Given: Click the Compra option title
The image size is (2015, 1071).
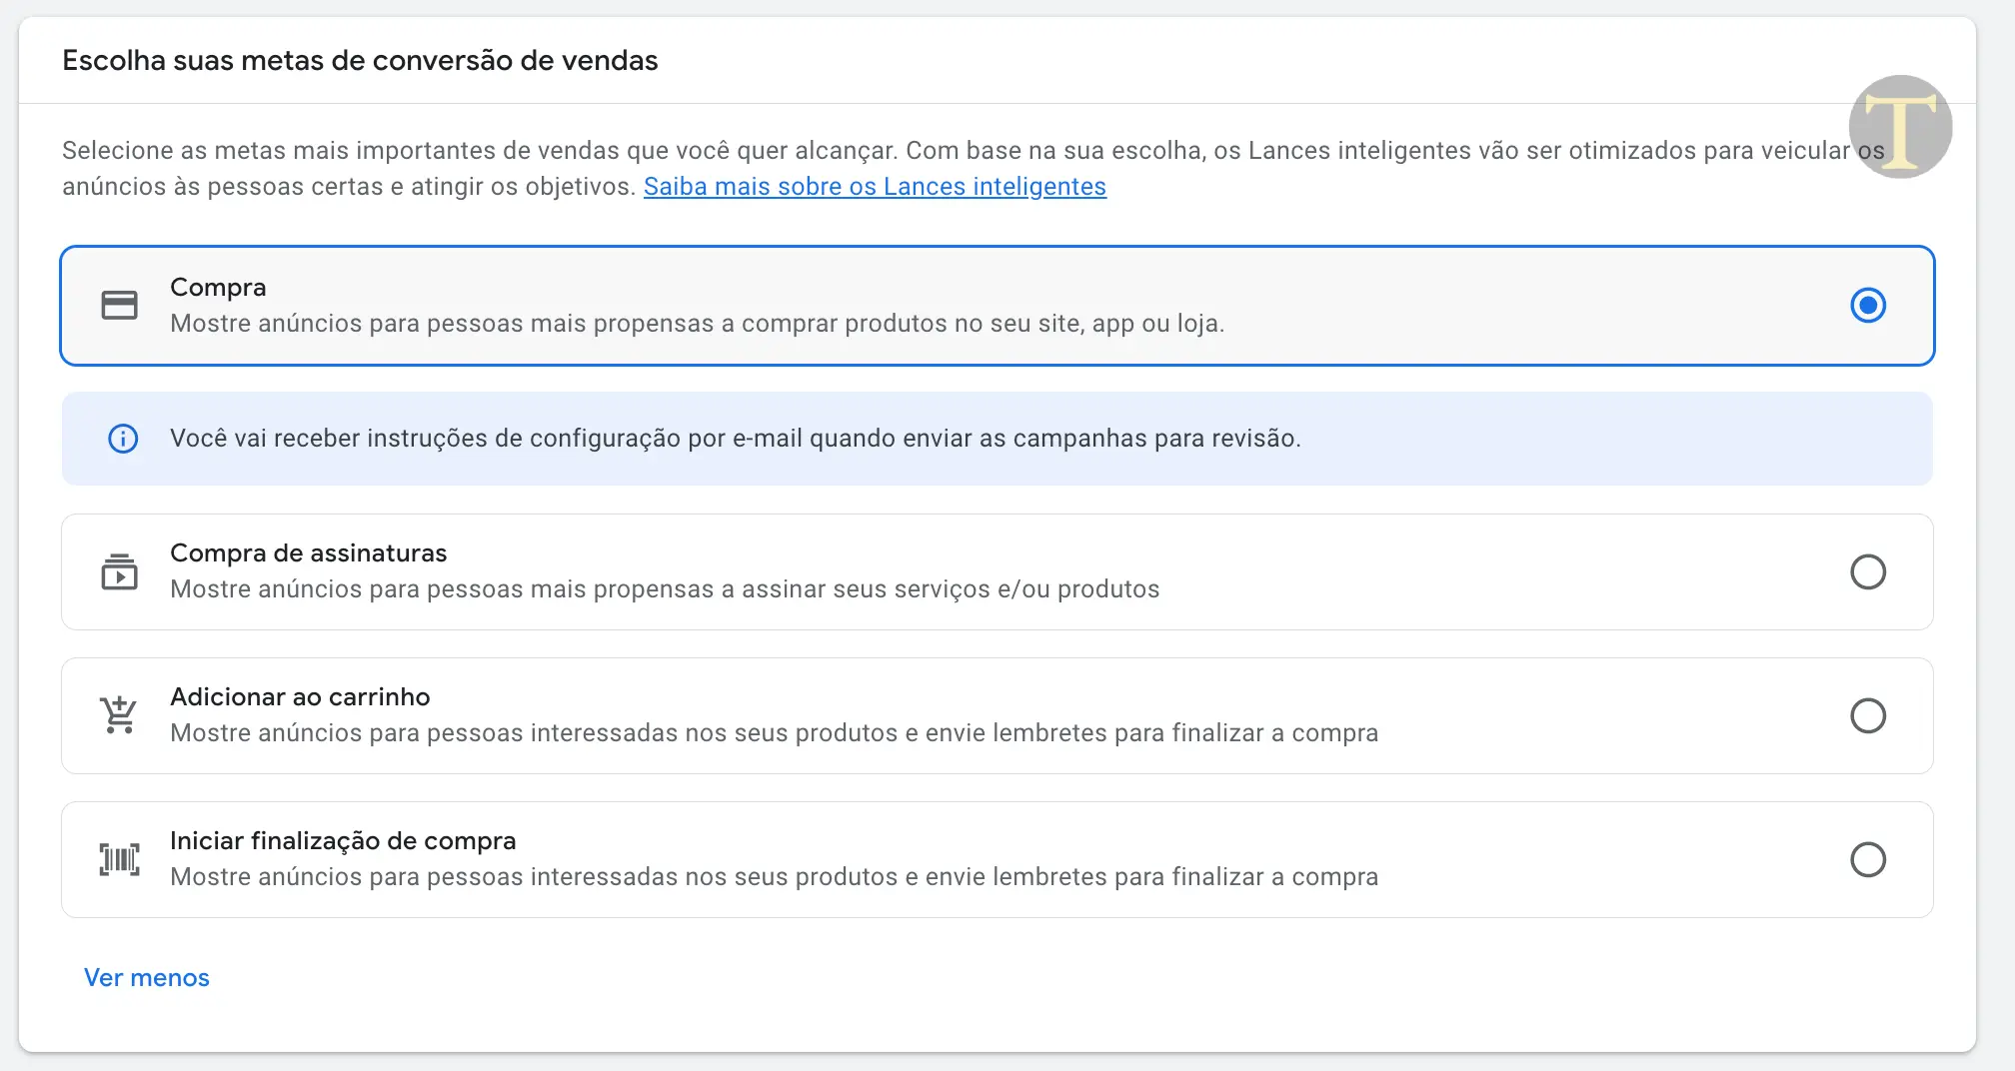Looking at the screenshot, I should [x=218, y=288].
